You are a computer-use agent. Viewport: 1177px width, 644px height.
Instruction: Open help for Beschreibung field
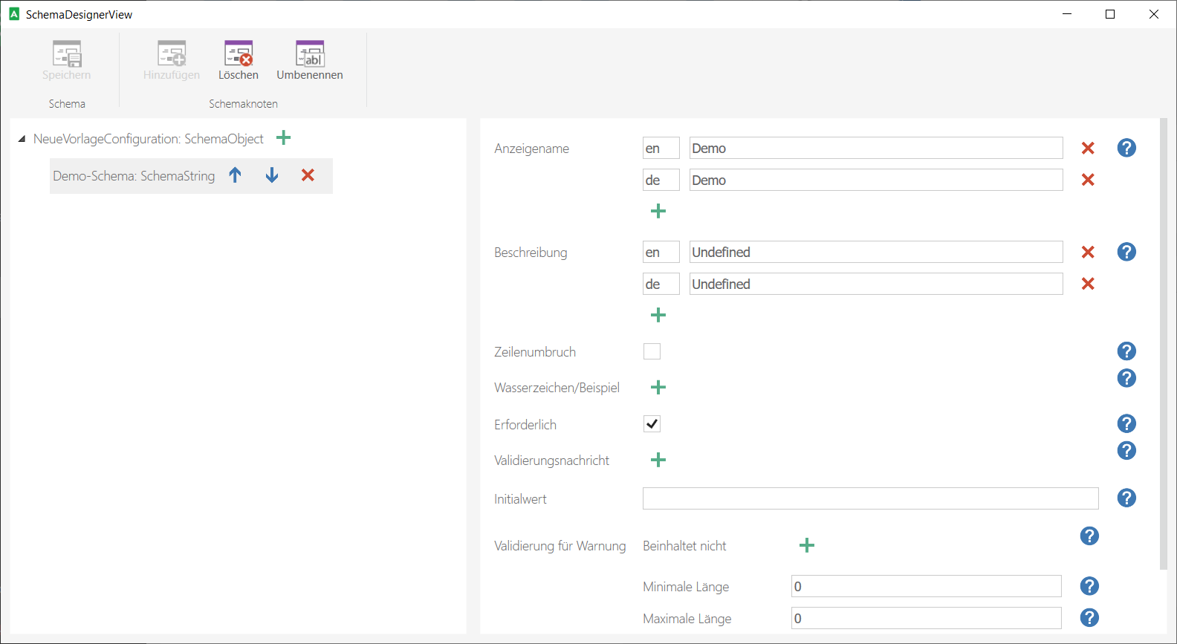point(1126,252)
